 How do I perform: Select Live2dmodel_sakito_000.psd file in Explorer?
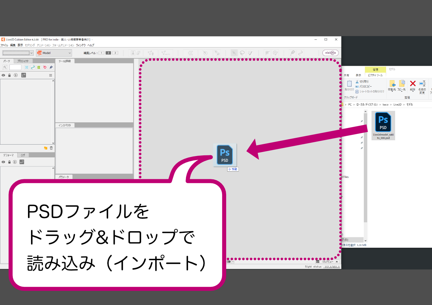[x=383, y=125]
